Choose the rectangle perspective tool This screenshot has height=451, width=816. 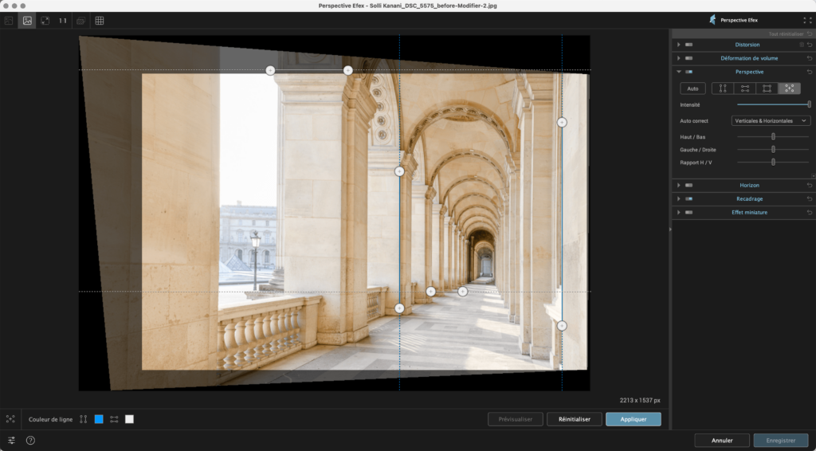(767, 88)
